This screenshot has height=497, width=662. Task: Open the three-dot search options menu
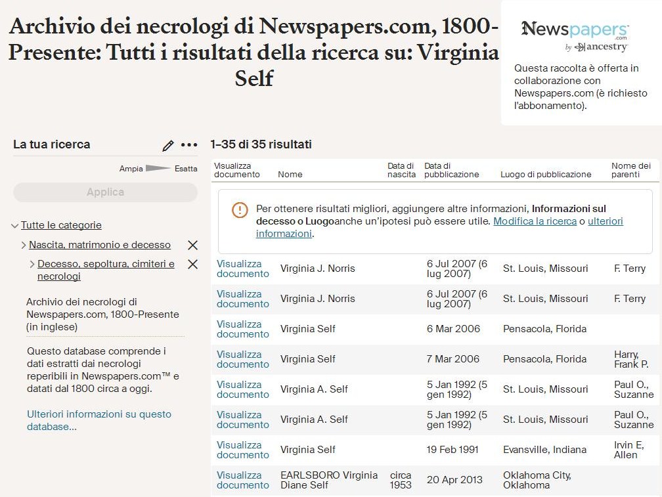[189, 144]
